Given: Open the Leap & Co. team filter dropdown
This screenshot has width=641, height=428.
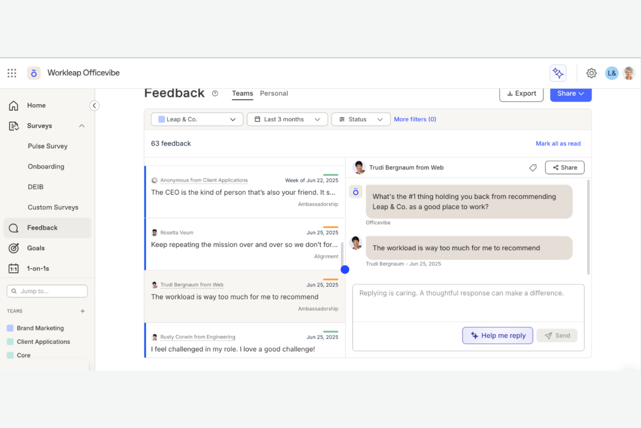Looking at the screenshot, I should point(197,119).
